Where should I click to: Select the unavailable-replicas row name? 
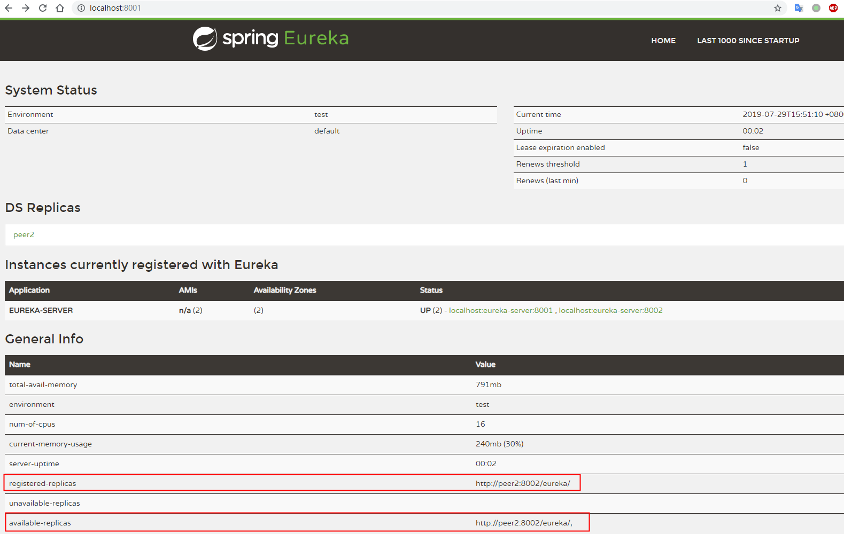click(44, 503)
